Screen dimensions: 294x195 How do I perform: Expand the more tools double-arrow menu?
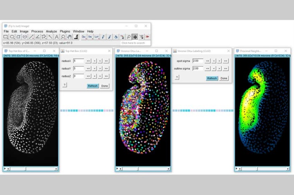147,37
